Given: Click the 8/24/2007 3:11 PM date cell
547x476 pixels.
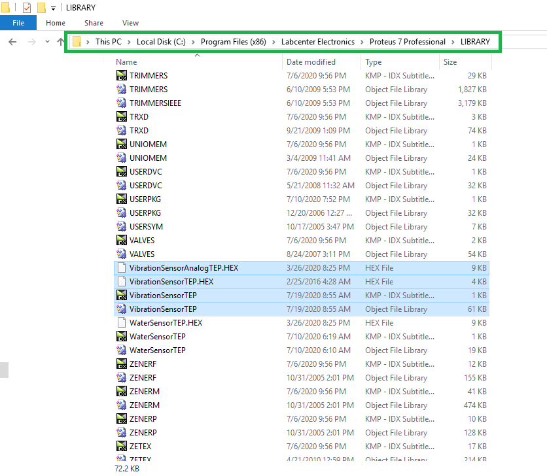Looking at the screenshot, I should [x=318, y=254].
